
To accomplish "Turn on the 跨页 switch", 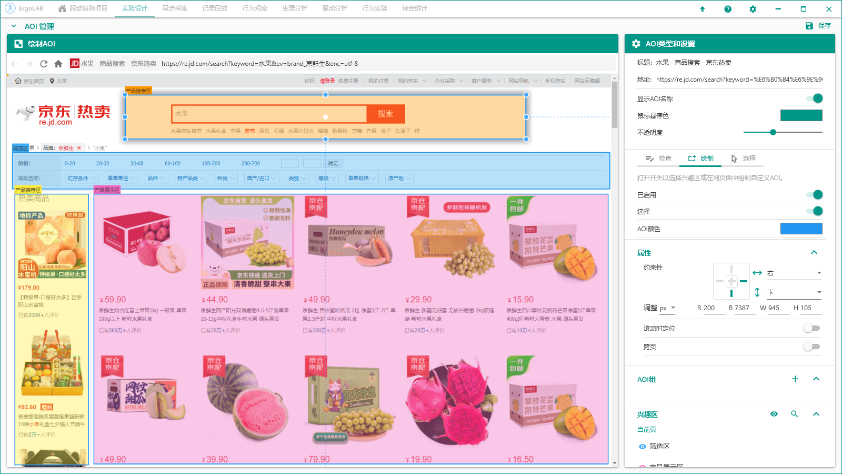I will pos(811,347).
